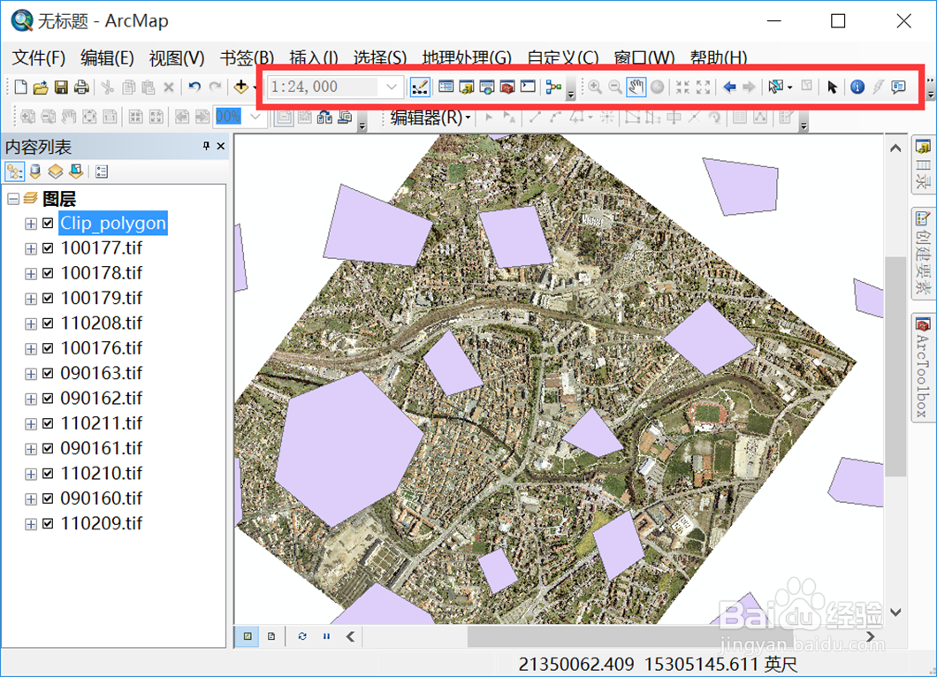The width and height of the screenshot is (937, 677).
Task: Open the 编辑器(R) dropdown menu
Action: (430, 118)
